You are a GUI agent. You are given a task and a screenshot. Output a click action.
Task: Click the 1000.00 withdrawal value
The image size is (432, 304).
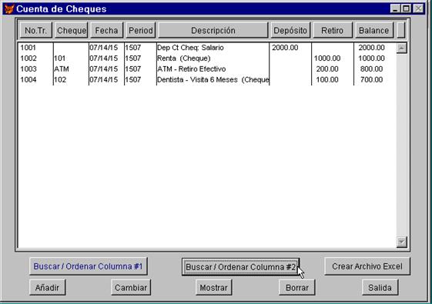pyautogui.click(x=327, y=58)
